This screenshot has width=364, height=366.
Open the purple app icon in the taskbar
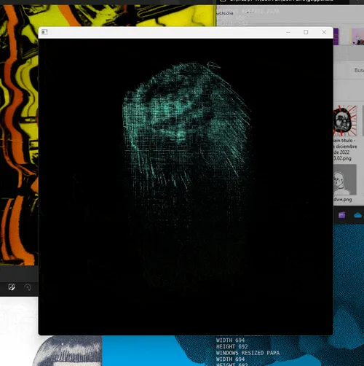point(341,215)
